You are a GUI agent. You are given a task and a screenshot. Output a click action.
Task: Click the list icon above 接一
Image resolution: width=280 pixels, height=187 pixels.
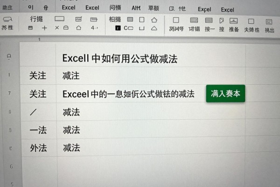point(209,20)
